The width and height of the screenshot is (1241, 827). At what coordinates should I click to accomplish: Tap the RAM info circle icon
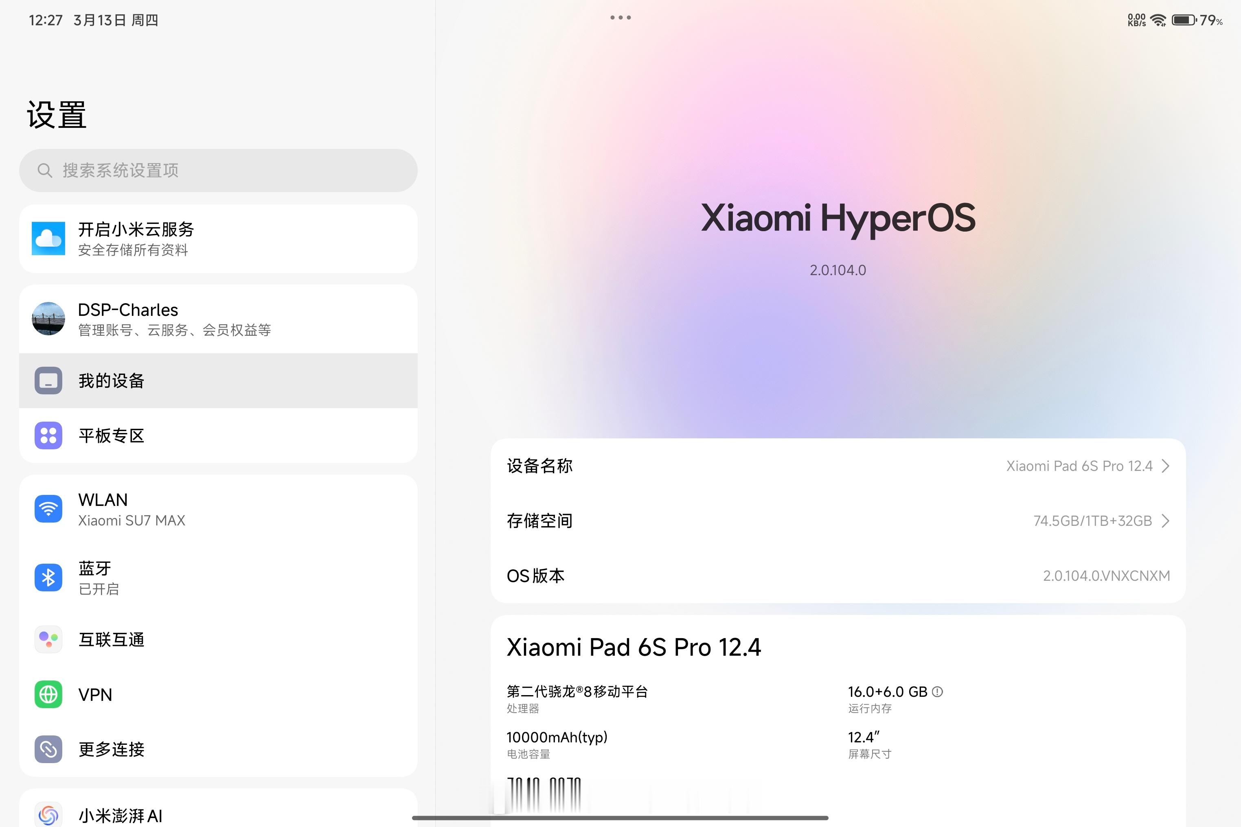[x=937, y=691]
